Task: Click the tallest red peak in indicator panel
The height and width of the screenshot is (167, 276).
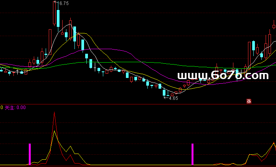Action: coord(55,114)
